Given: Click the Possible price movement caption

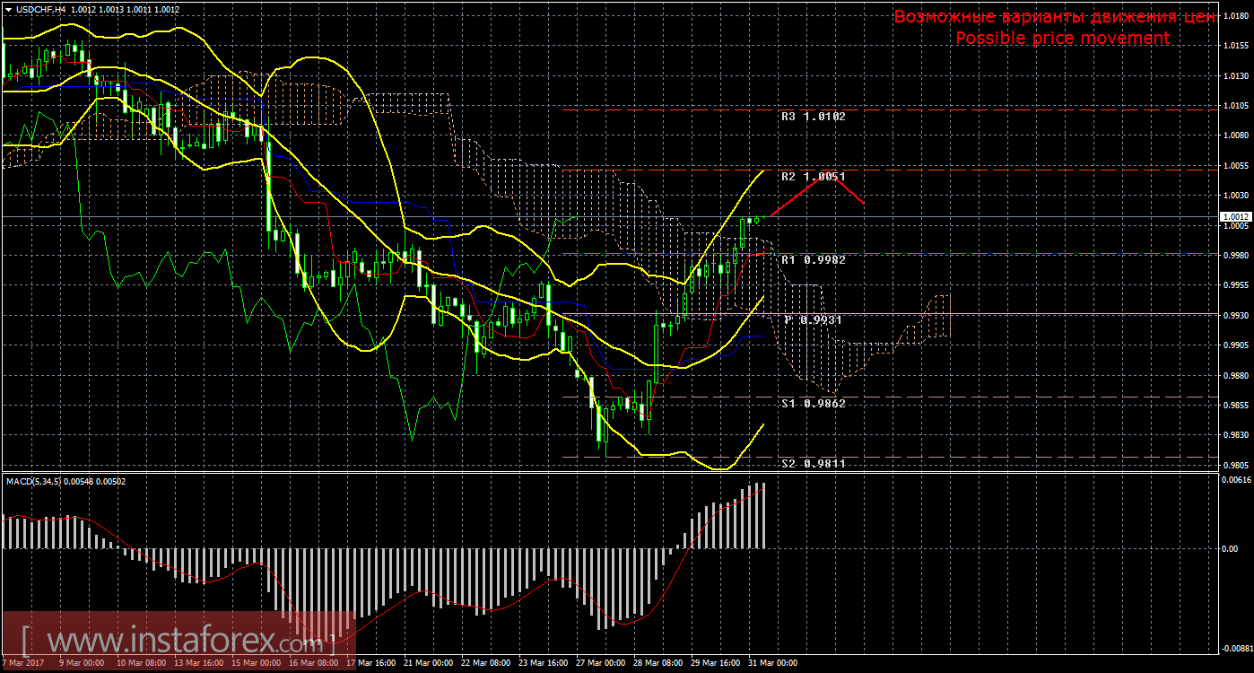Looking at the screenshot, I should point(1062,38).
